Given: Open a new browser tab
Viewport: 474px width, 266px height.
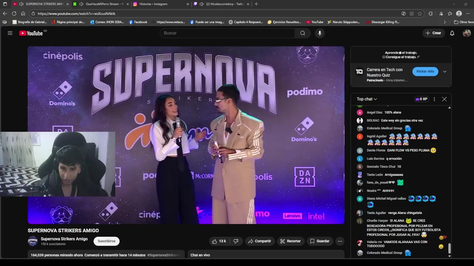Looking at the screenshot, I should 256,4.
